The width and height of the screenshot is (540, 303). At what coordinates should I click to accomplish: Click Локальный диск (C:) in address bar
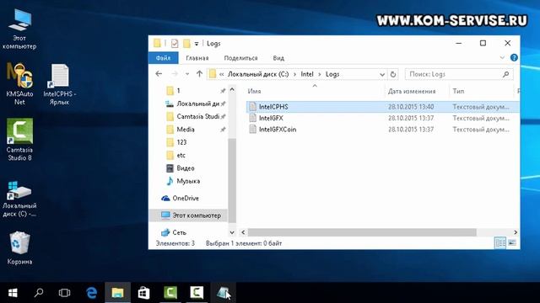[x=258, y=74]
